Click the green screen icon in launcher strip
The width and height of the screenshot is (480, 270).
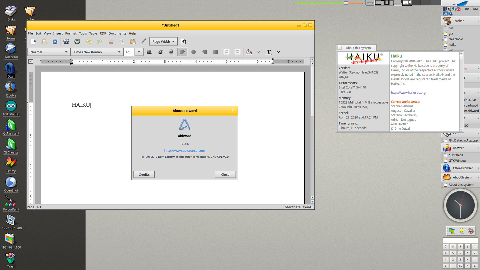[x=452, y=231]
